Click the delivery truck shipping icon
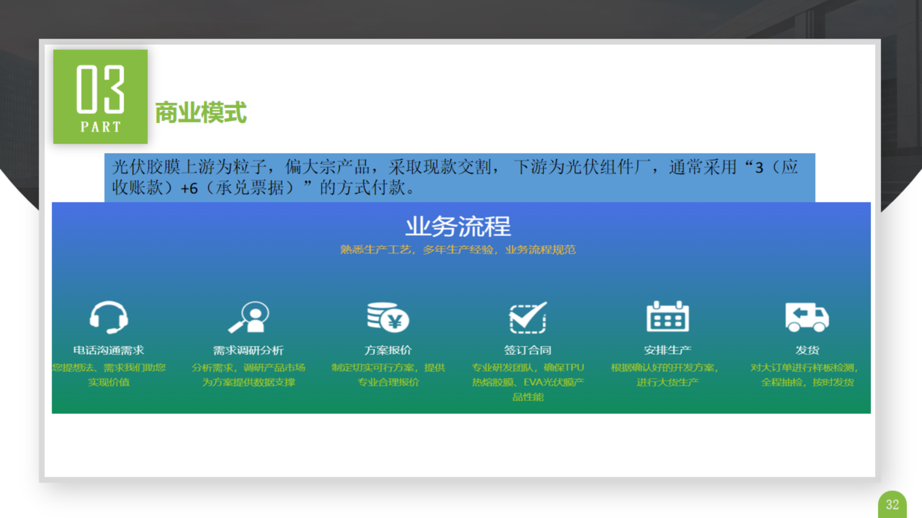 (x=807, y=317)
